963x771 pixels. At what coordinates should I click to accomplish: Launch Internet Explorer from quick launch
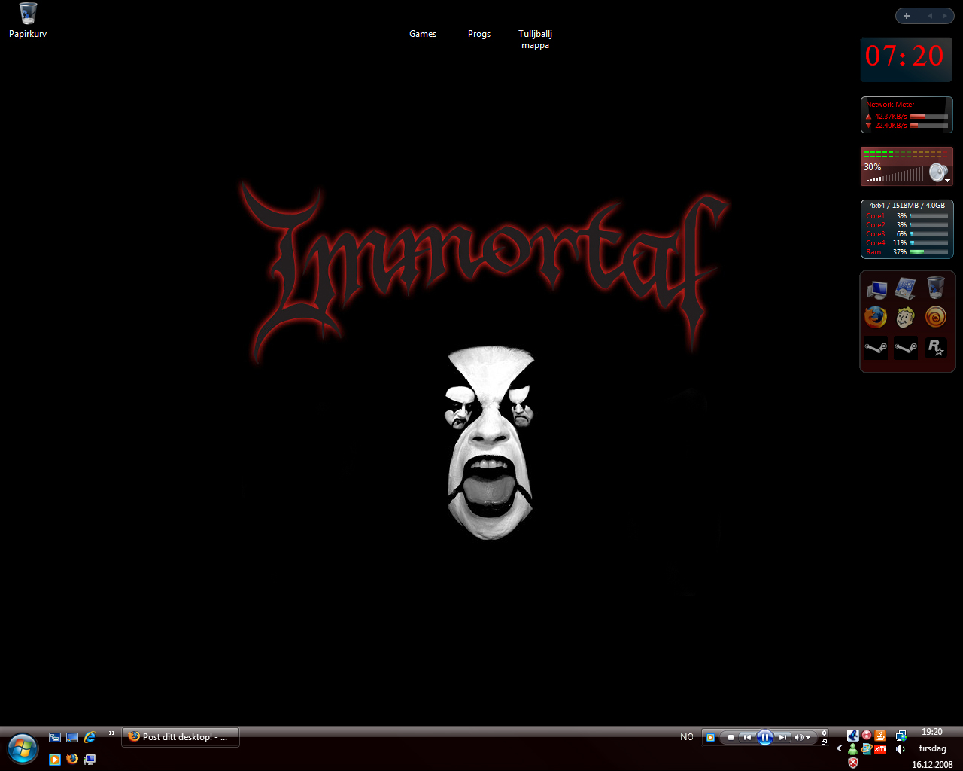point(90,738)
